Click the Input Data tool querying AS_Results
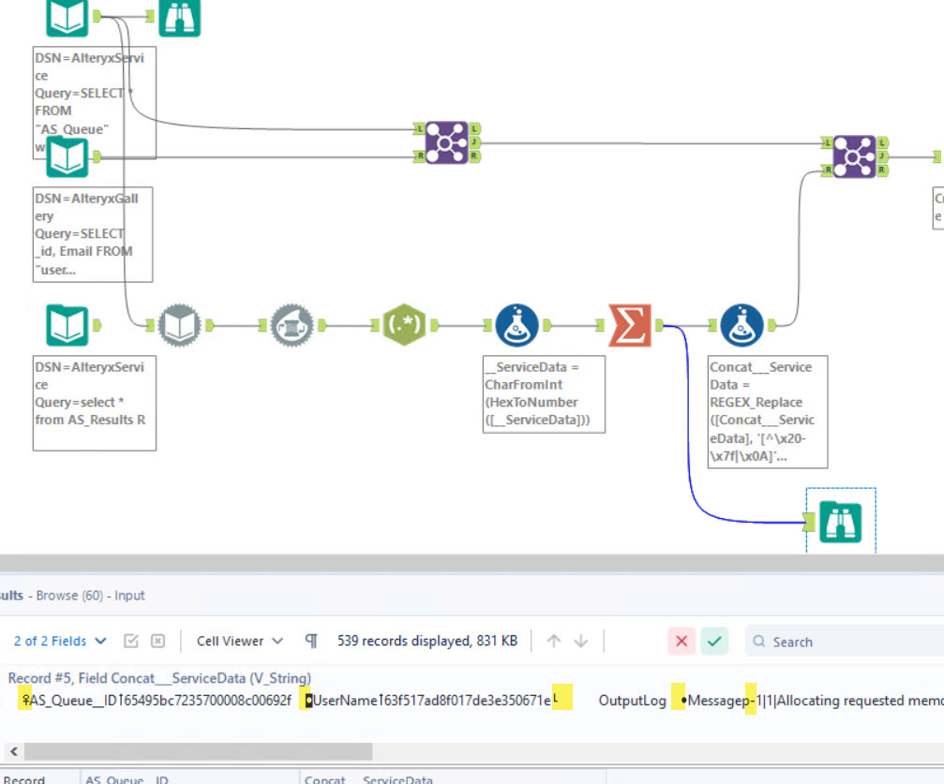The height and width of the screenshot is (784, 944). click(x=67, y=325)
